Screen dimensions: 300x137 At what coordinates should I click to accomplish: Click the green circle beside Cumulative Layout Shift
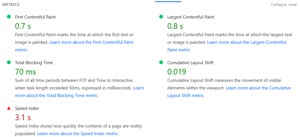pos(161,62)
